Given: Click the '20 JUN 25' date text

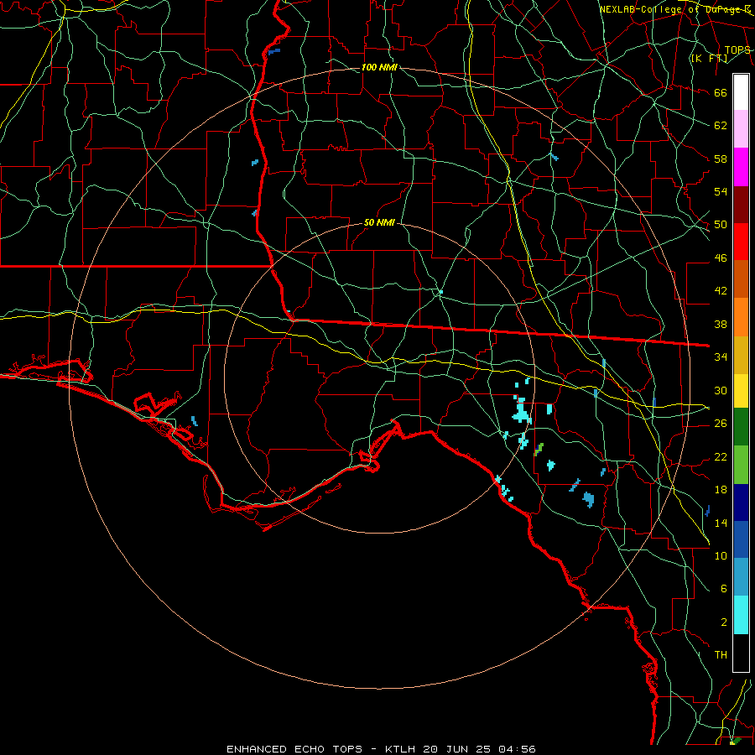Looking at the screenshot, I should click(x=457, y=749).
